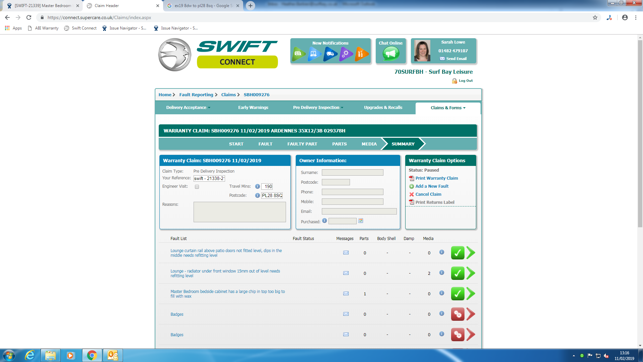The height and width of the screenshot is (362, 643).
Task: Click green tick on curtain rail fault
Action: point(457,253)
